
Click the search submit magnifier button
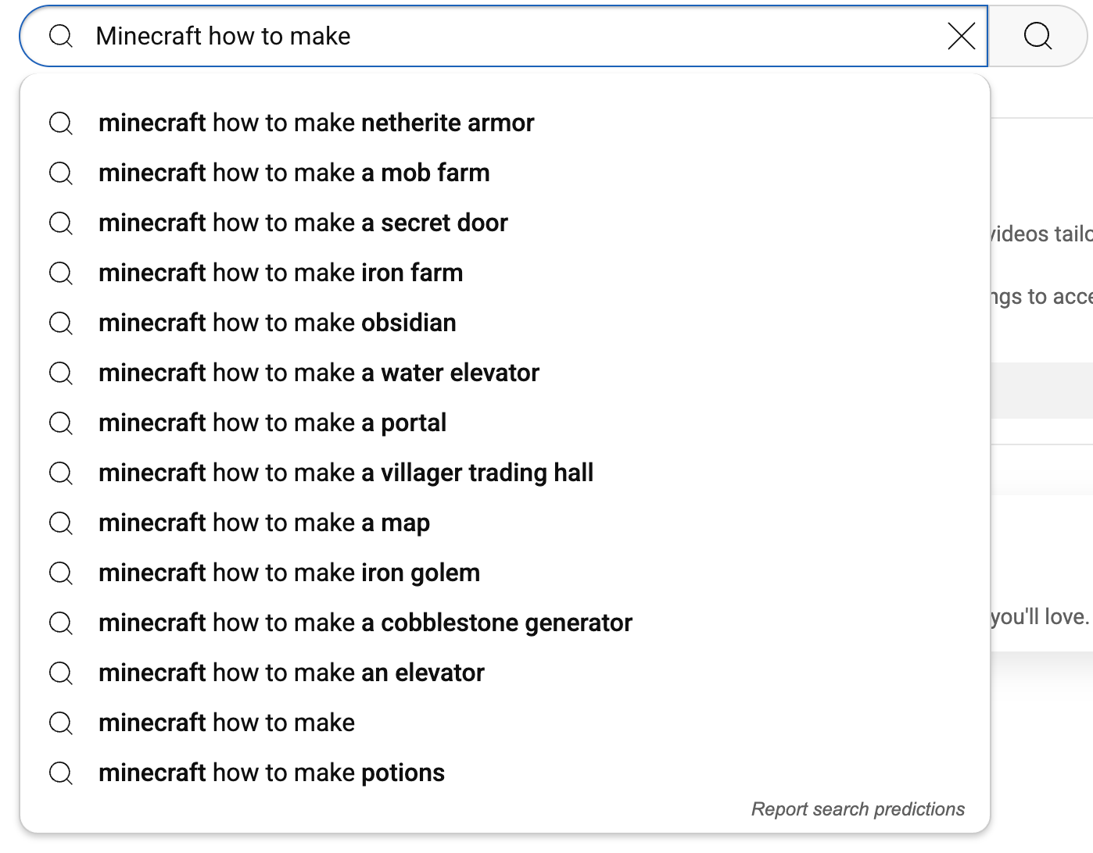1037,36
